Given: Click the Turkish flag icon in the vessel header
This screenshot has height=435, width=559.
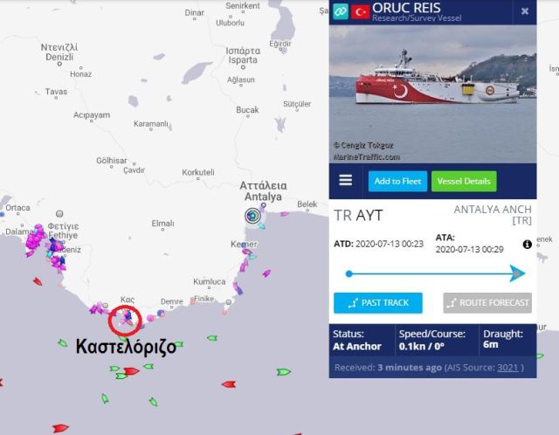Looking at the screenshot, I should coord(360,11).
